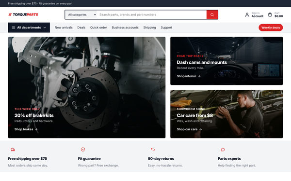
Task: Click the 'Parts experts' feature heading
Action: (229, 159)
